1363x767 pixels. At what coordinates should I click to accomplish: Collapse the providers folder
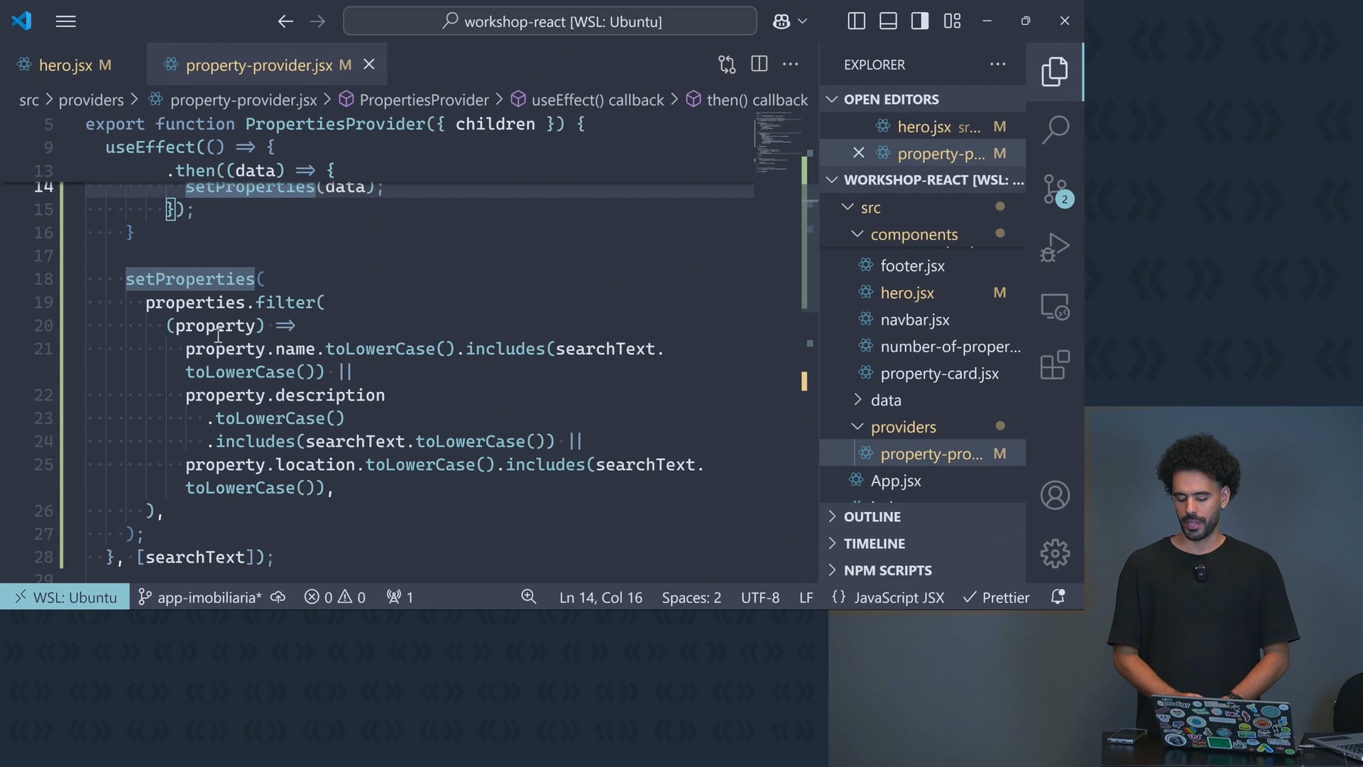903,427
